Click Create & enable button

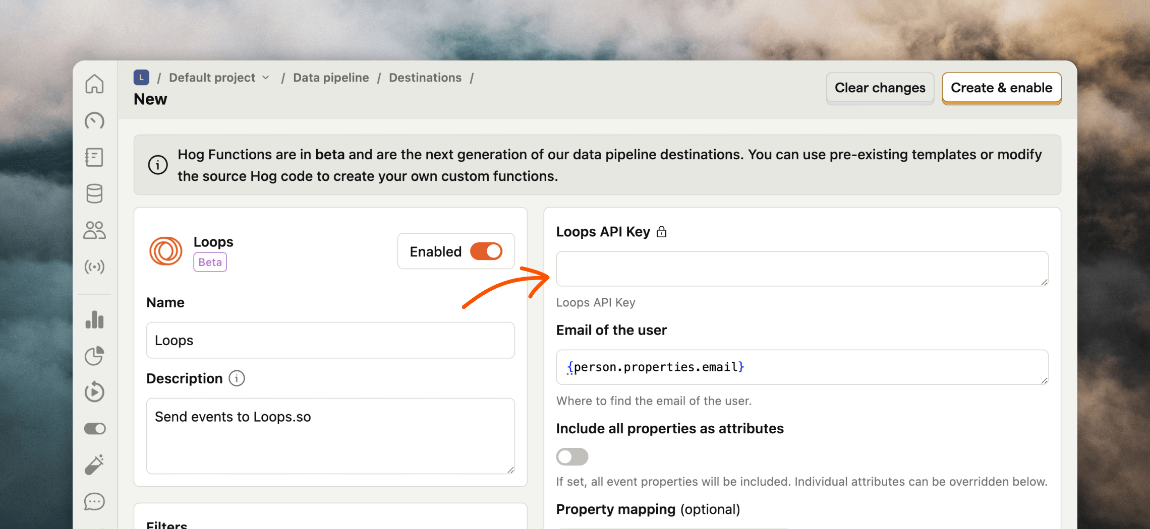click(x=1002, y=88)
